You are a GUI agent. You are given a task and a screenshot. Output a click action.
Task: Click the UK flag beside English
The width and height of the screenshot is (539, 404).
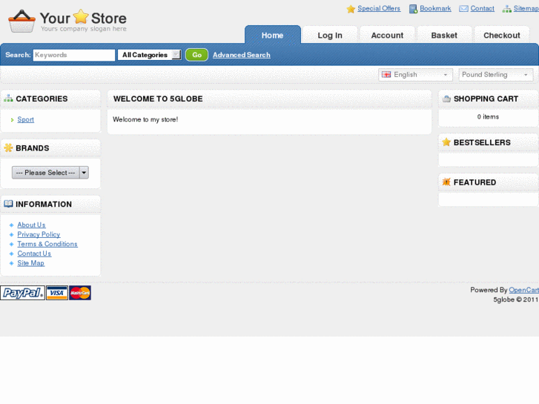(x=386, y=75)
